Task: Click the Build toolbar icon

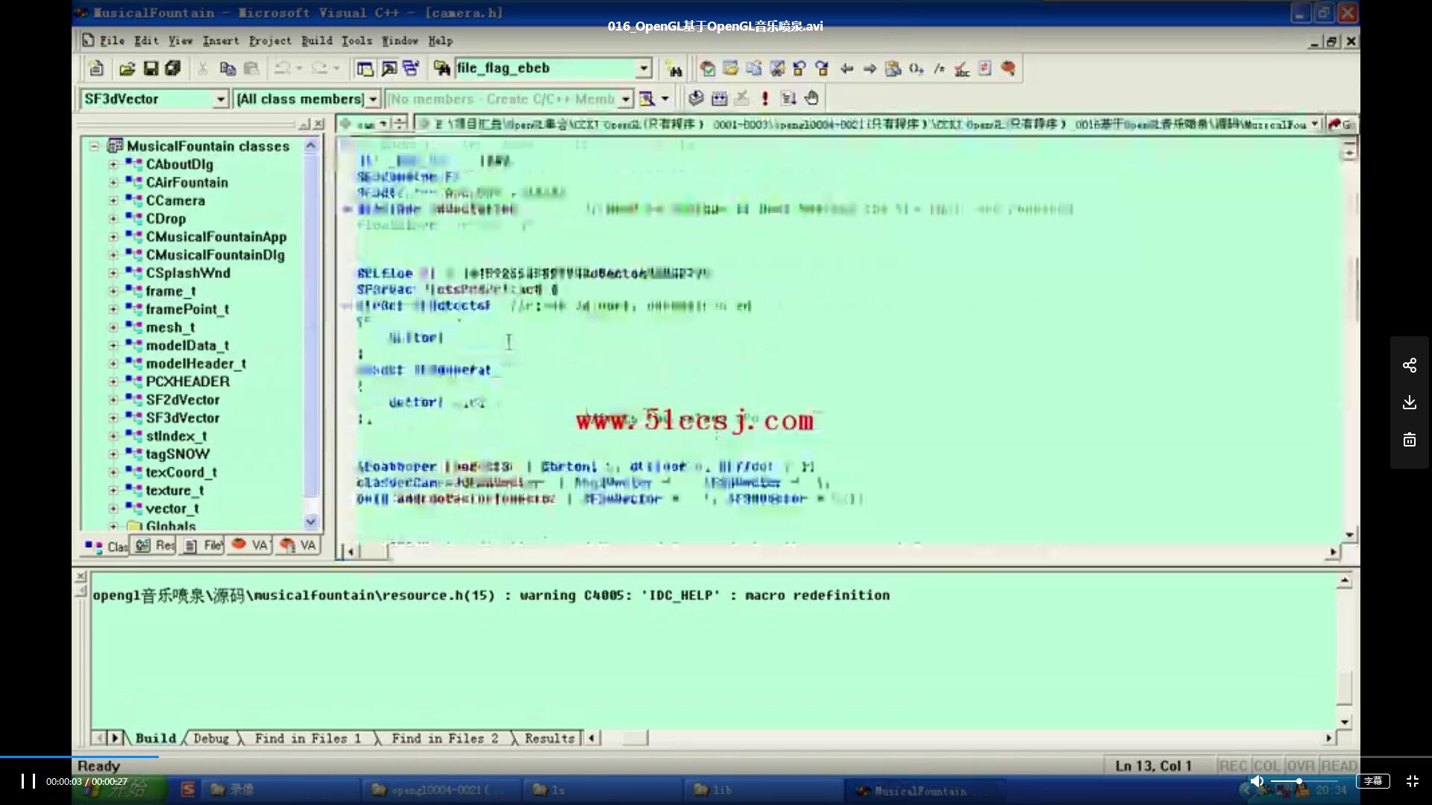Action: [719, 98]
